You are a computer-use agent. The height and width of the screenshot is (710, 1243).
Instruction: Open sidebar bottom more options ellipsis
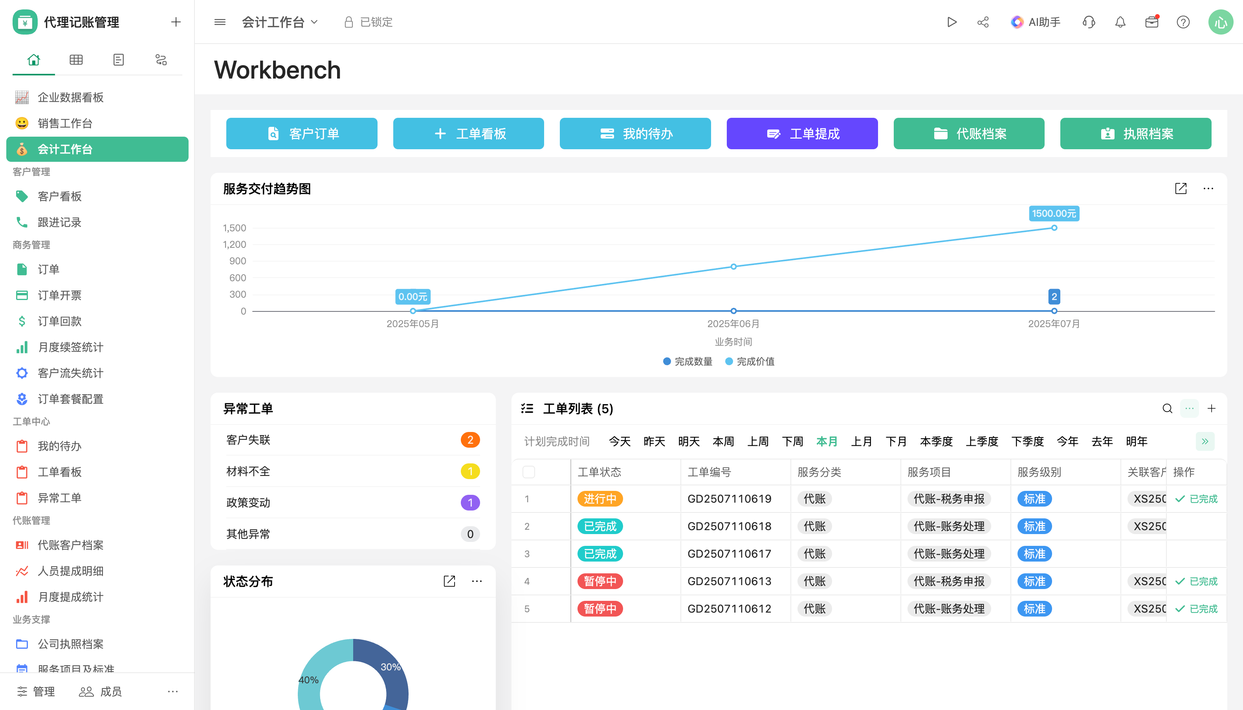(173, 692)
